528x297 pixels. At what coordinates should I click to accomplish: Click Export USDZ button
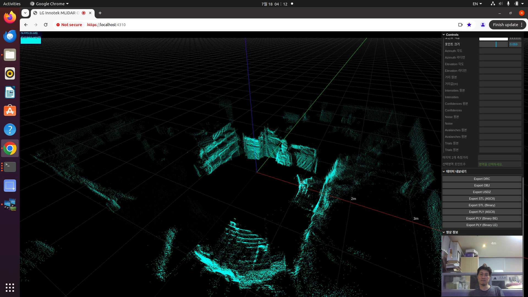(482, 192)
